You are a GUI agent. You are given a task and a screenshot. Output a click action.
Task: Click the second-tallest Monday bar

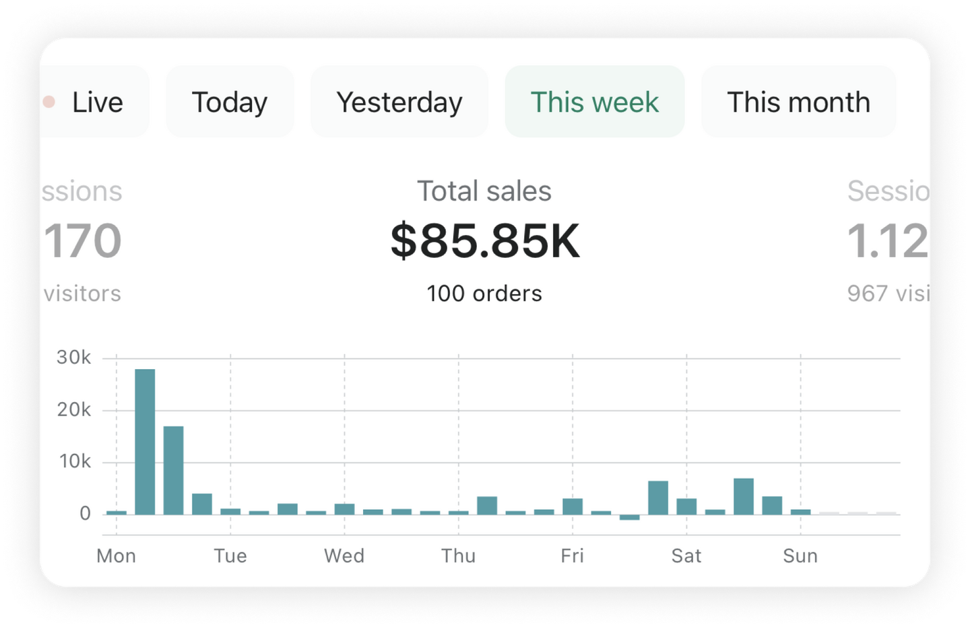coord(173,470)
